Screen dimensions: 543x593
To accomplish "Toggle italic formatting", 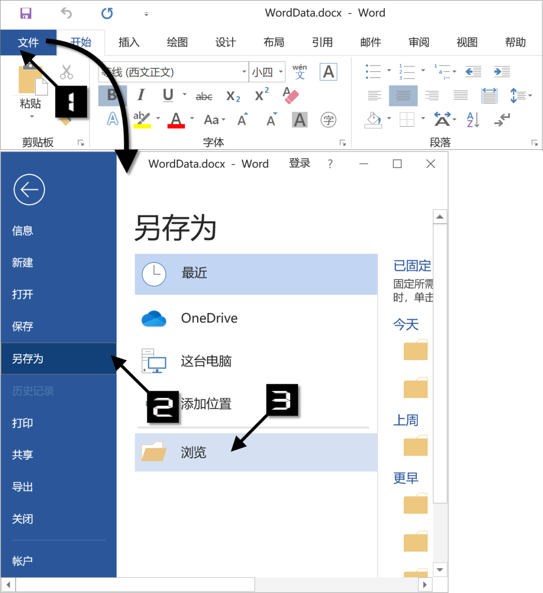I will [x=141, y=95].
